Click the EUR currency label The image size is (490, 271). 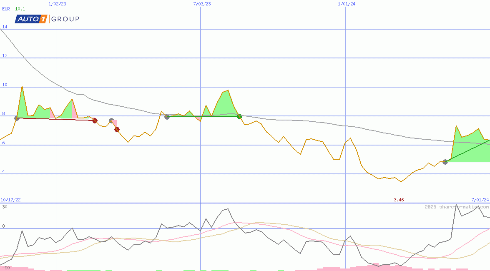(x=6, y=9)
